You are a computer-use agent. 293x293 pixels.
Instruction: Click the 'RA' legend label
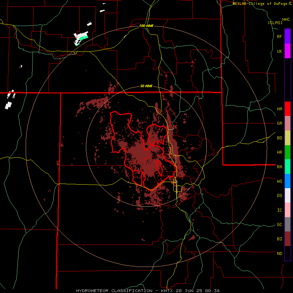[279, 167]
